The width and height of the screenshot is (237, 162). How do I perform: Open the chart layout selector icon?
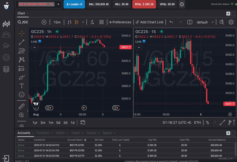[x=190, y=22]
